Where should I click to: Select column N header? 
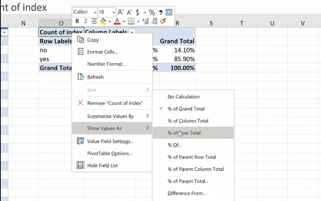click(x=23, y=23)
